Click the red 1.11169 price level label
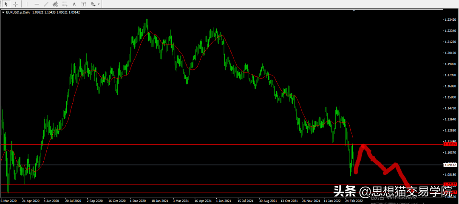The image size is (459, 204). pyautogui.click(x=451, y=144)
